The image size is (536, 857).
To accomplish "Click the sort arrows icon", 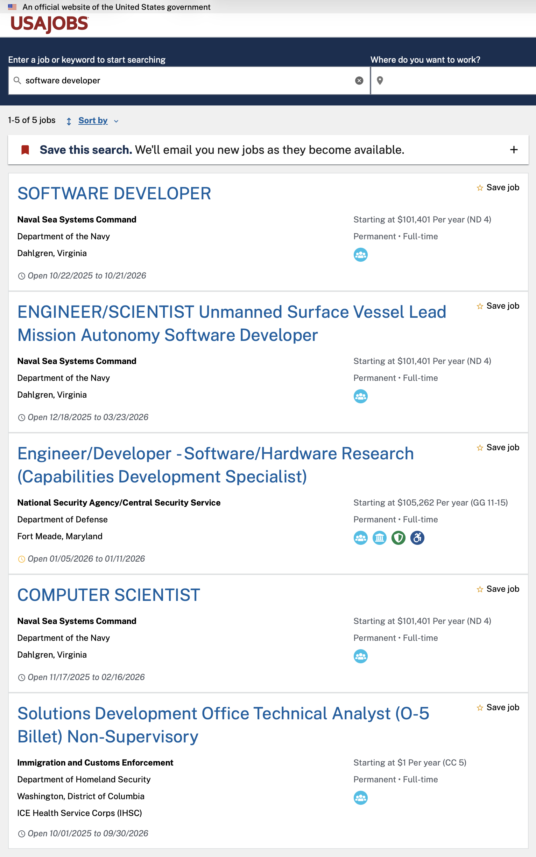I will pos(69,121).
